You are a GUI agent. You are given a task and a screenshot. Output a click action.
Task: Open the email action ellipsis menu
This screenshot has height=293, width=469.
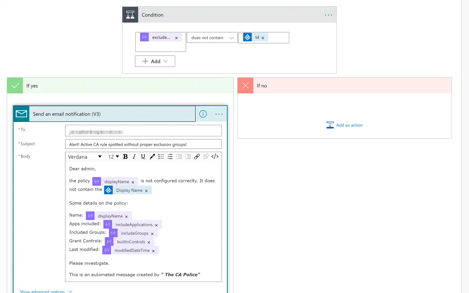point(219,114)
